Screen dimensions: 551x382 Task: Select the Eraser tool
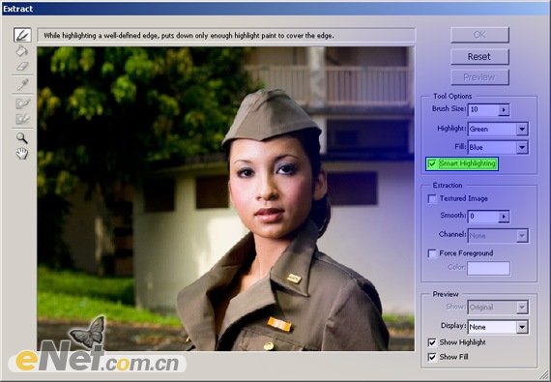pos(22,66)
